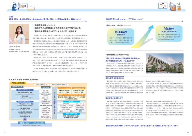192x136 pixels.
Task: Click the page number 01 in the footer
Action: tap(4, 132)
